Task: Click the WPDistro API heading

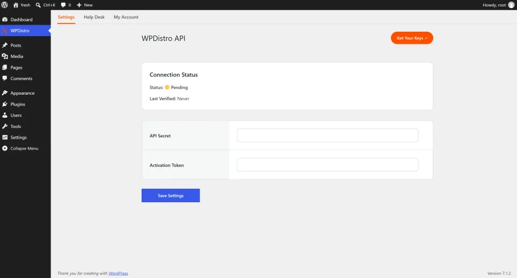Action: coord(164,38)
